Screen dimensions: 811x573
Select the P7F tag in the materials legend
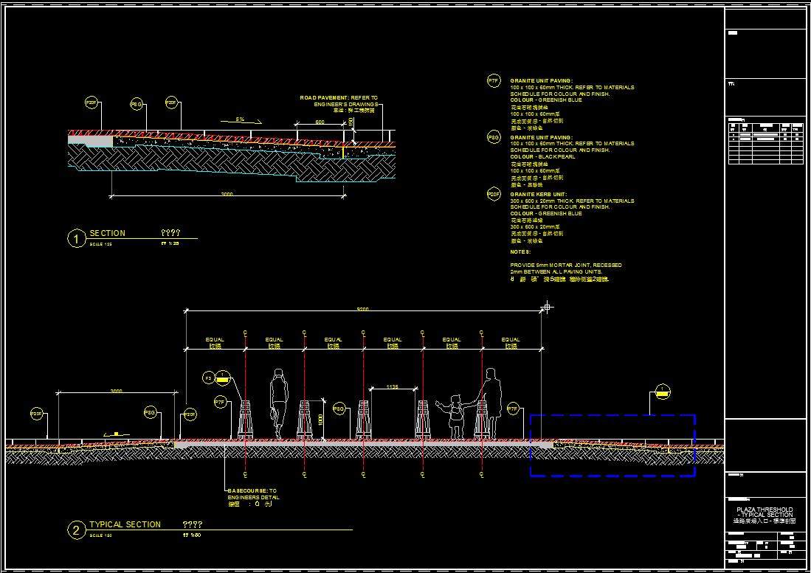pyautogui.click(x=494, y=80)
